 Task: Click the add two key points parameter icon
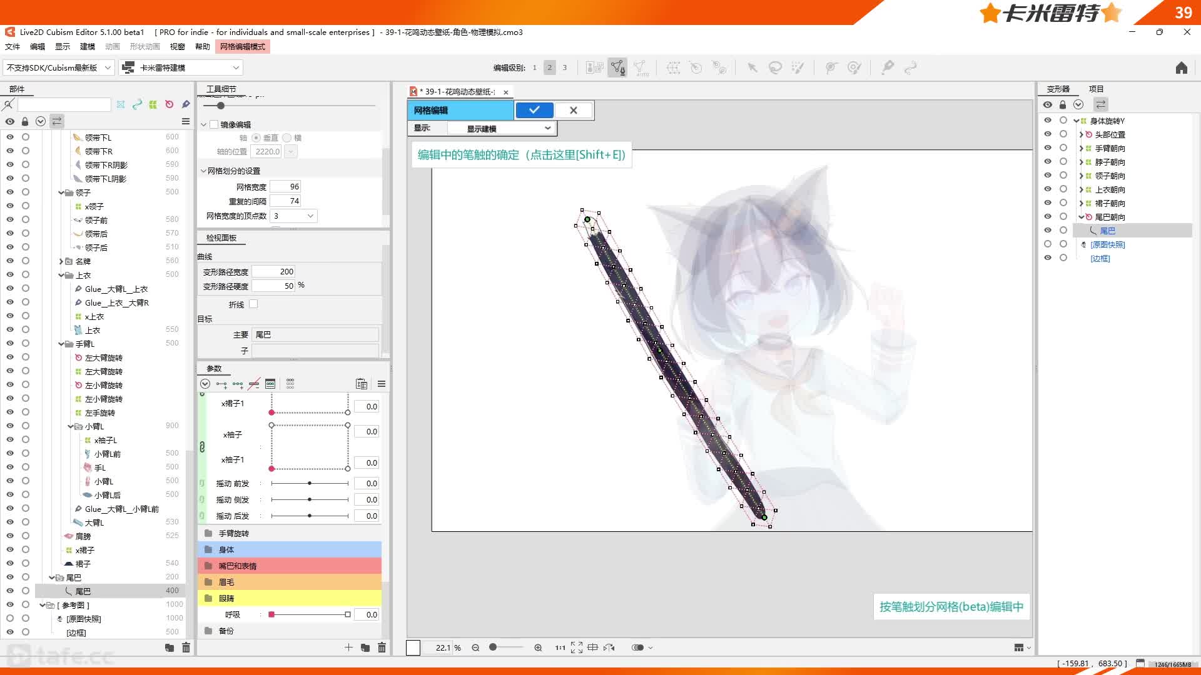221,384
